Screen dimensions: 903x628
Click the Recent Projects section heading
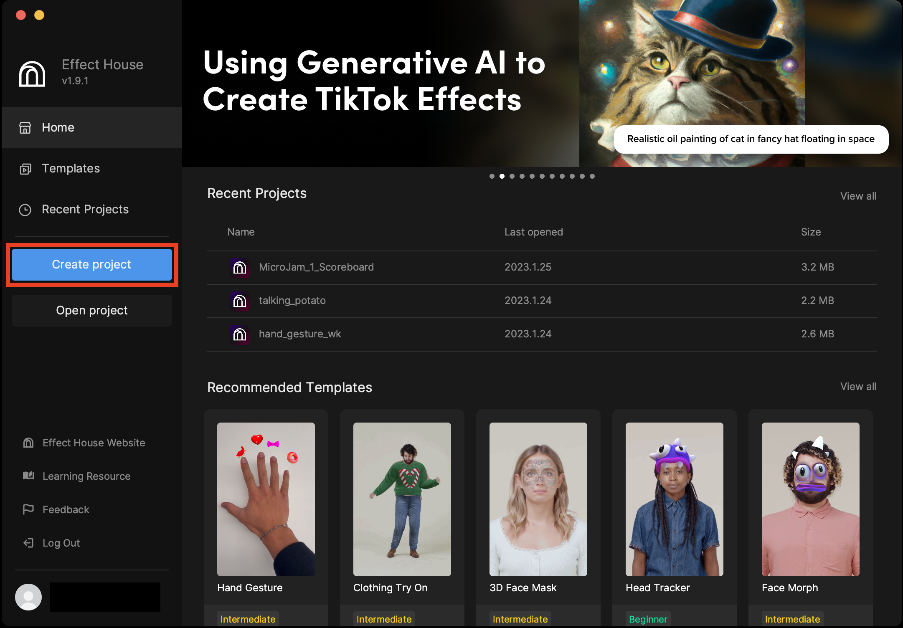(x=257, y=193)
